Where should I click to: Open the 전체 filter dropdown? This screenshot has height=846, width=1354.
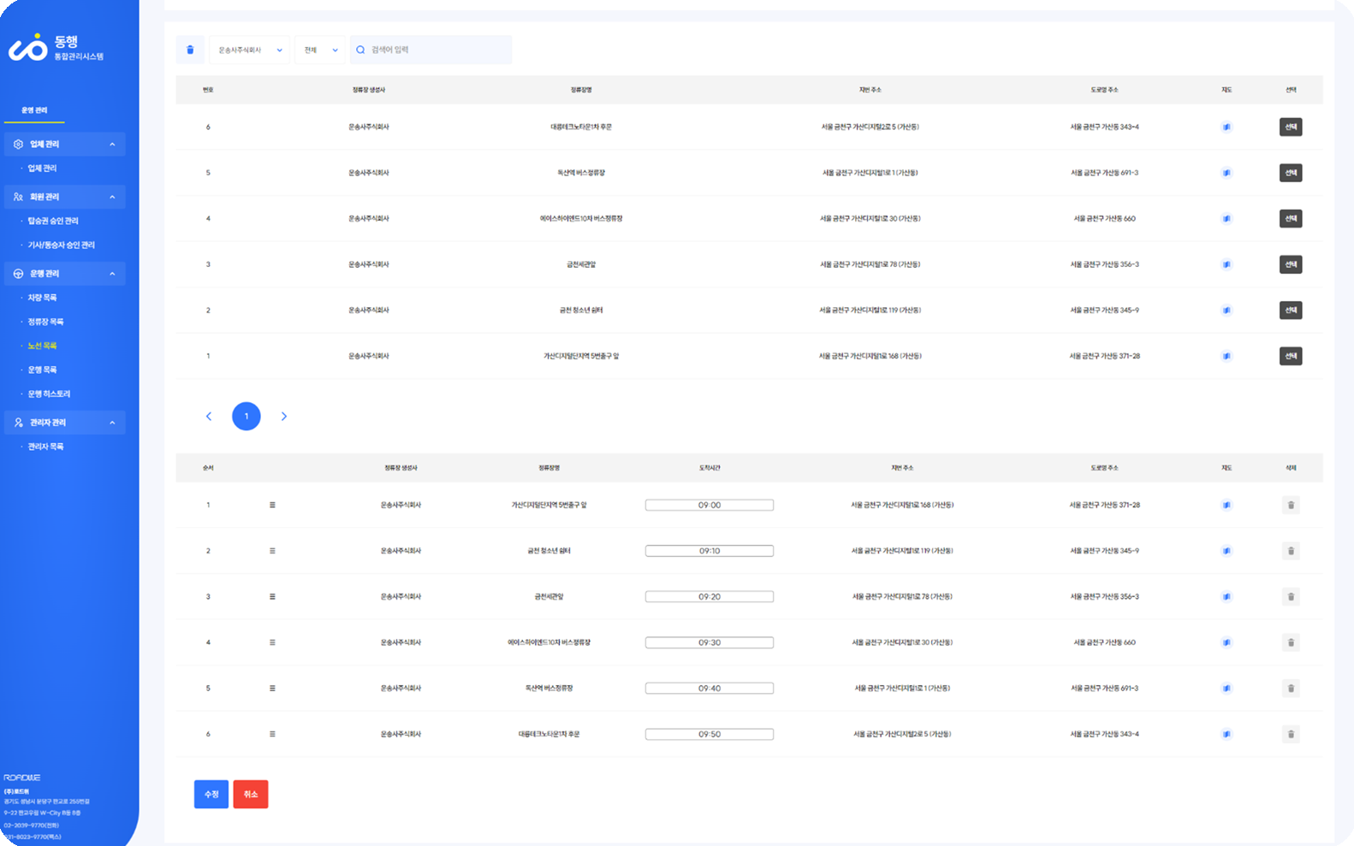click(320, 50)
